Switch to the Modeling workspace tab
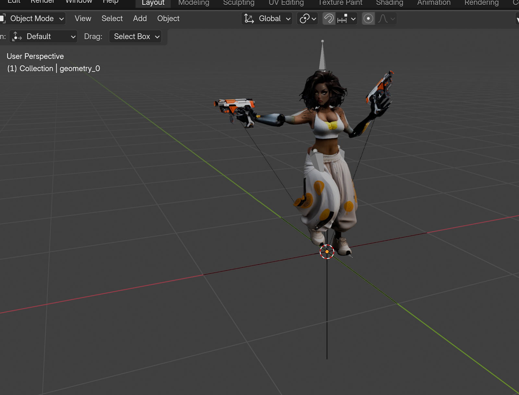The width and height of the screenshot is (519, 395). point(194,3)
